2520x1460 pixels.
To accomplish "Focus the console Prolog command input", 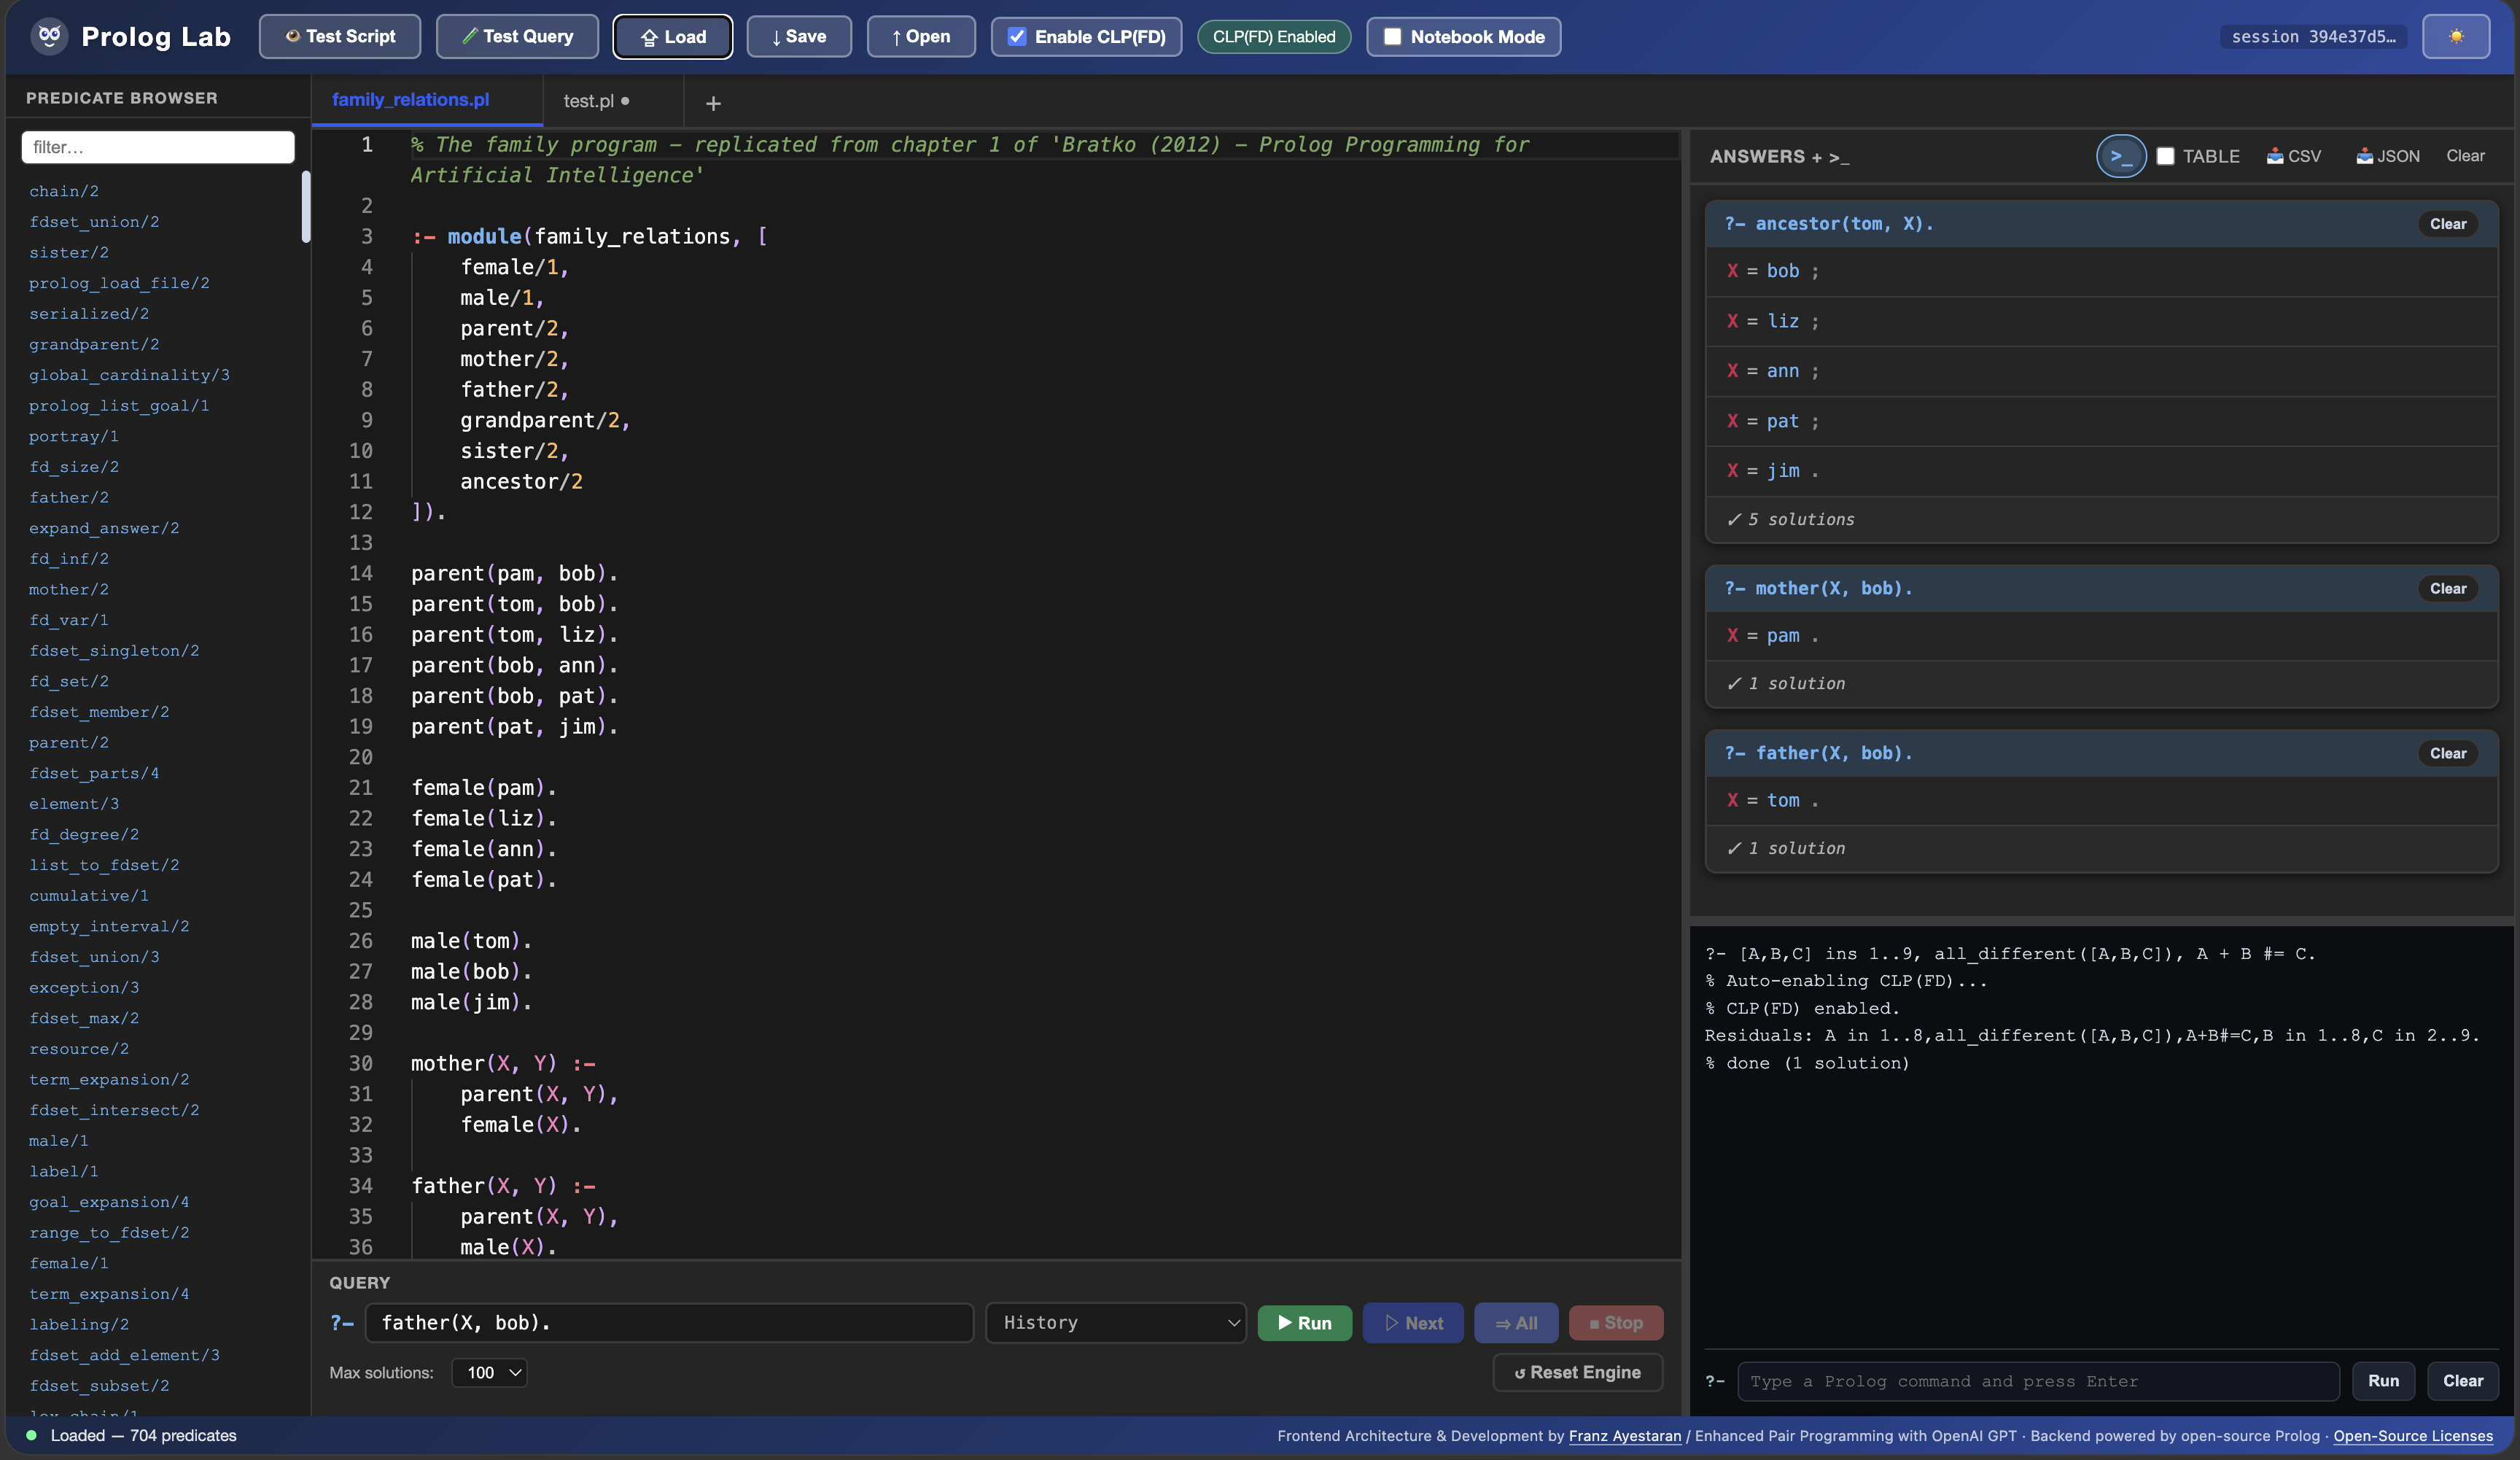I will point(2038,1381).
